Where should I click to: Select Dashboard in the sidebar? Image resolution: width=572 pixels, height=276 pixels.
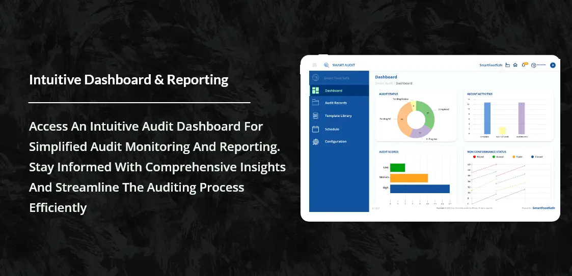[x=339, y=90]
